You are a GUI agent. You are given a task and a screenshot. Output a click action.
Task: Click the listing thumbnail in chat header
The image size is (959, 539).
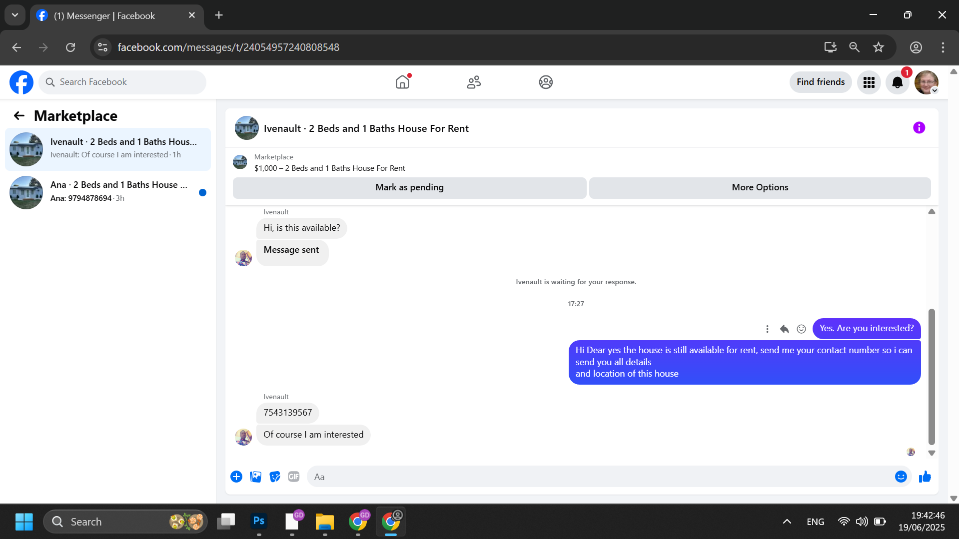coord(247,128)
